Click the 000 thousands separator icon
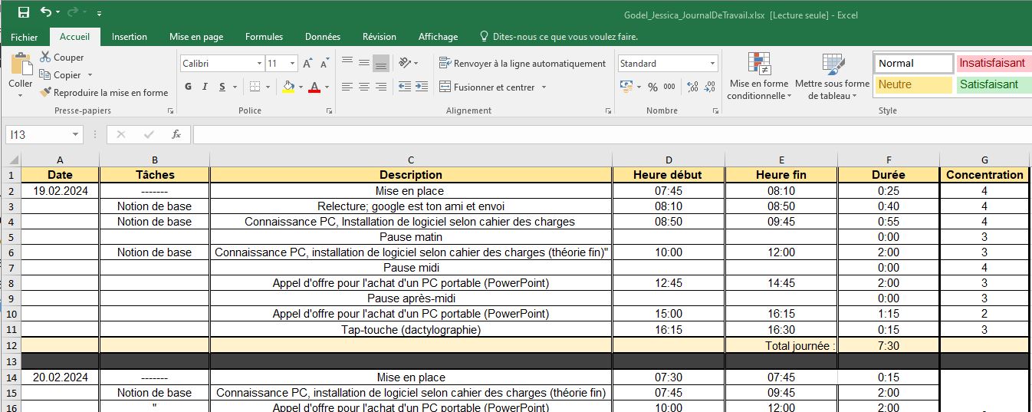Image resolution: width=1032 pixels, height=412 pixels. point(669,87)
